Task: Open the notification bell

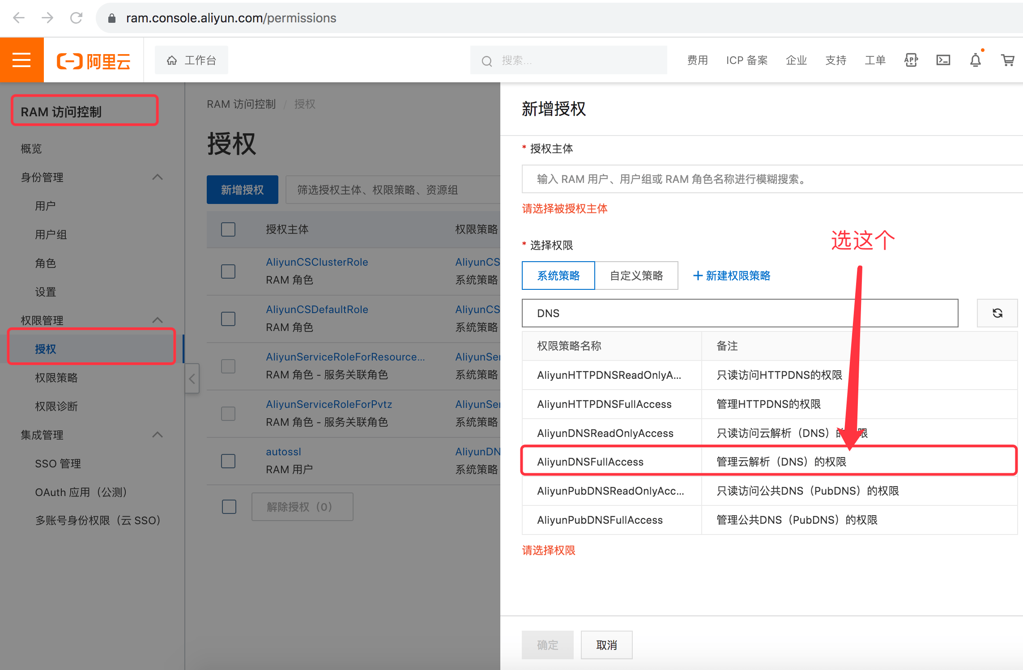Action: point(976,60)
